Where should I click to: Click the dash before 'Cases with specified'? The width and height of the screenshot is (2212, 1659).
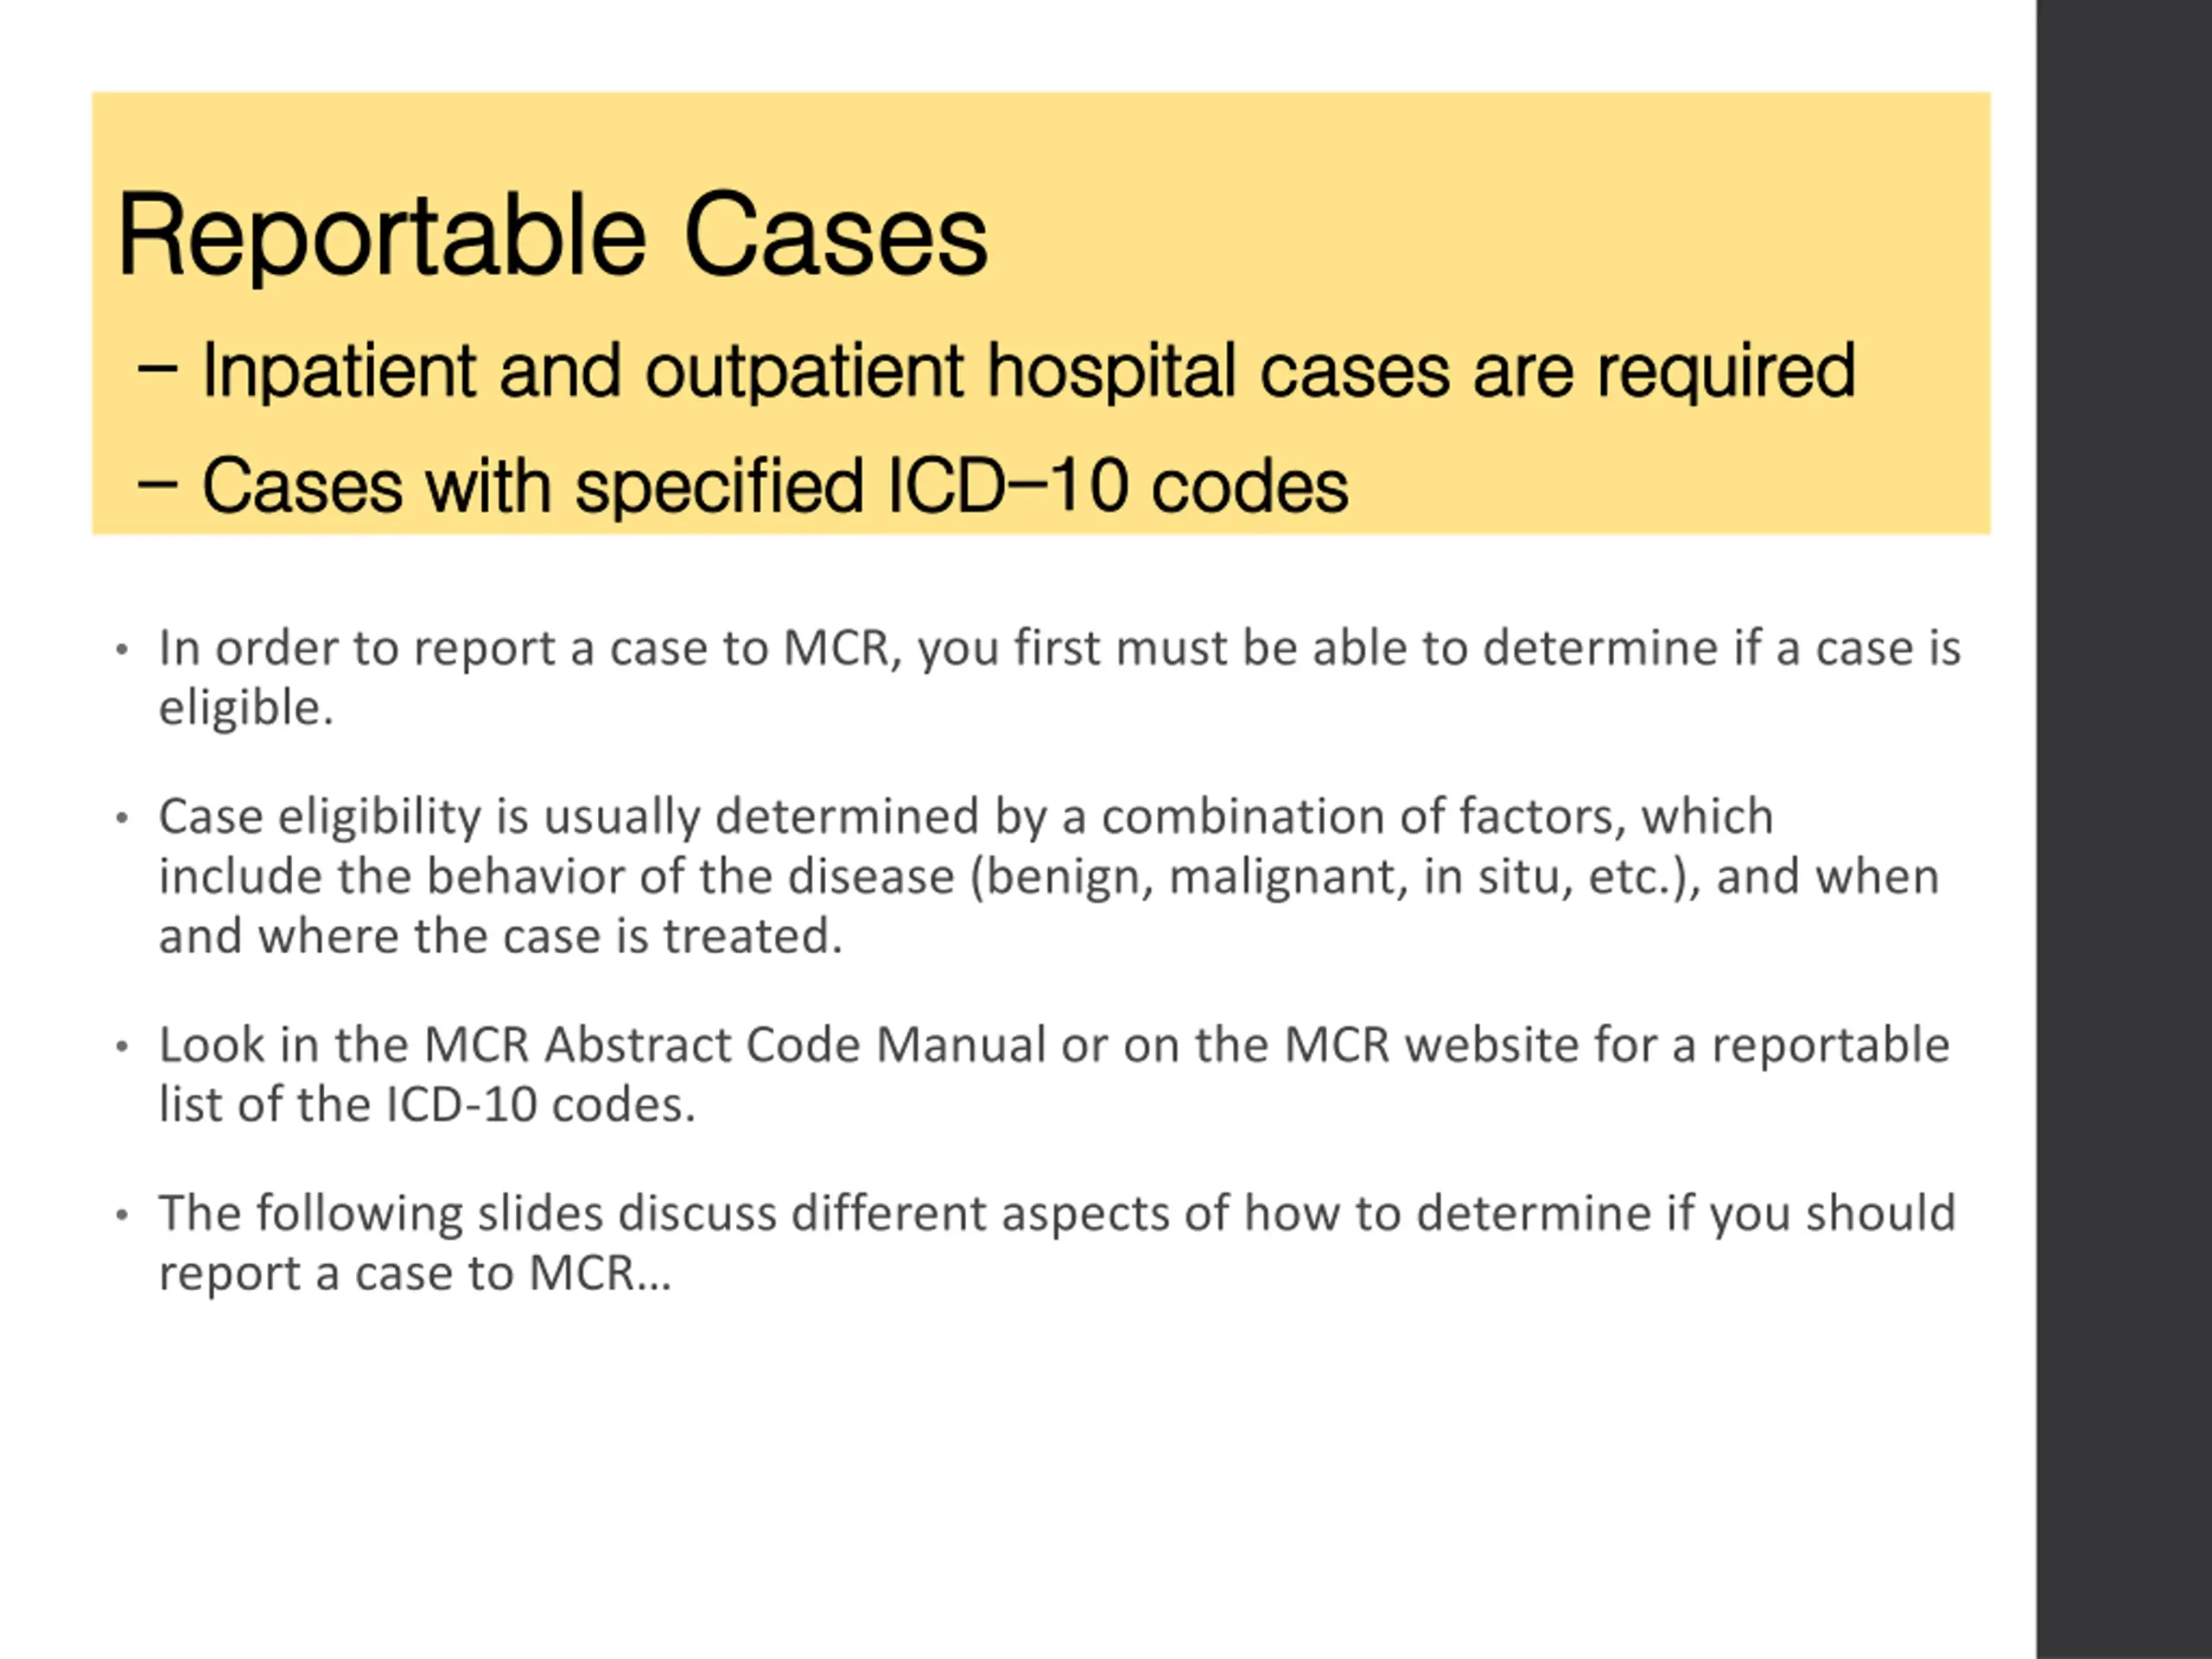[157, 485]
